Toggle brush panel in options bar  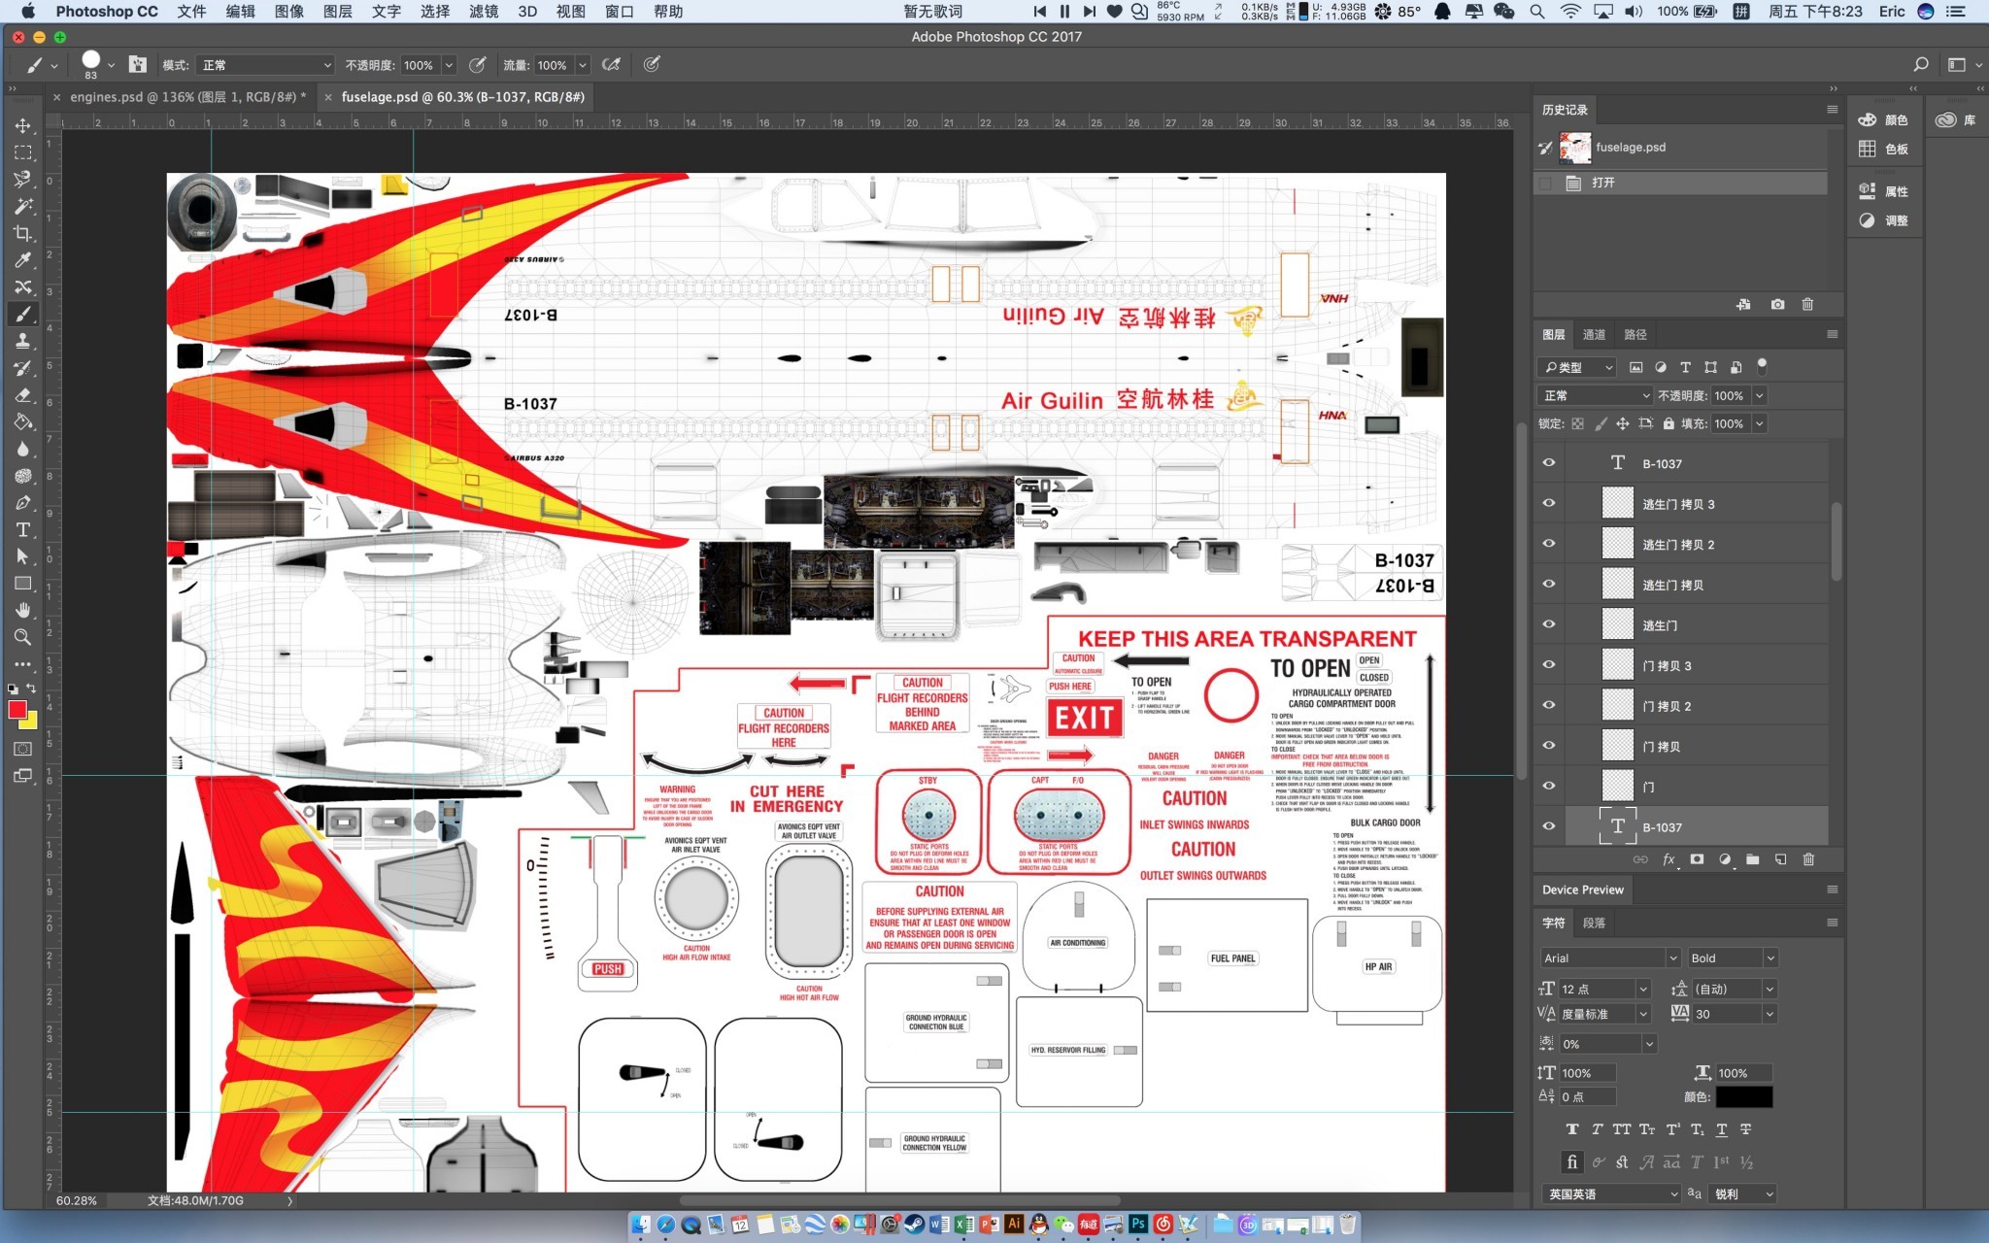tap(138, 65)
